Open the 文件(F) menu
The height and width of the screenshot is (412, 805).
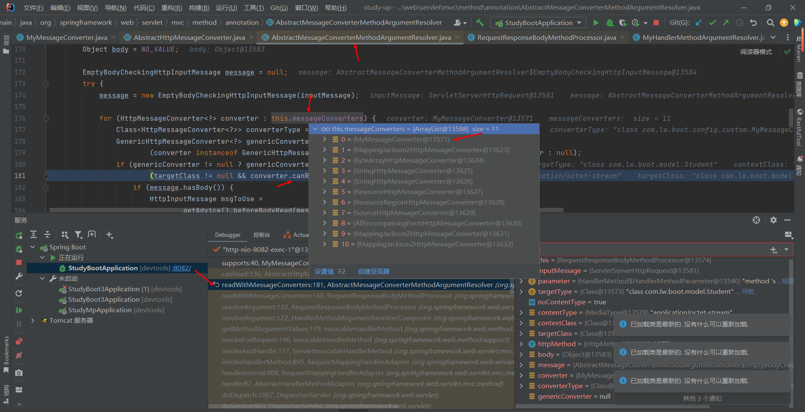click(33, 8)
